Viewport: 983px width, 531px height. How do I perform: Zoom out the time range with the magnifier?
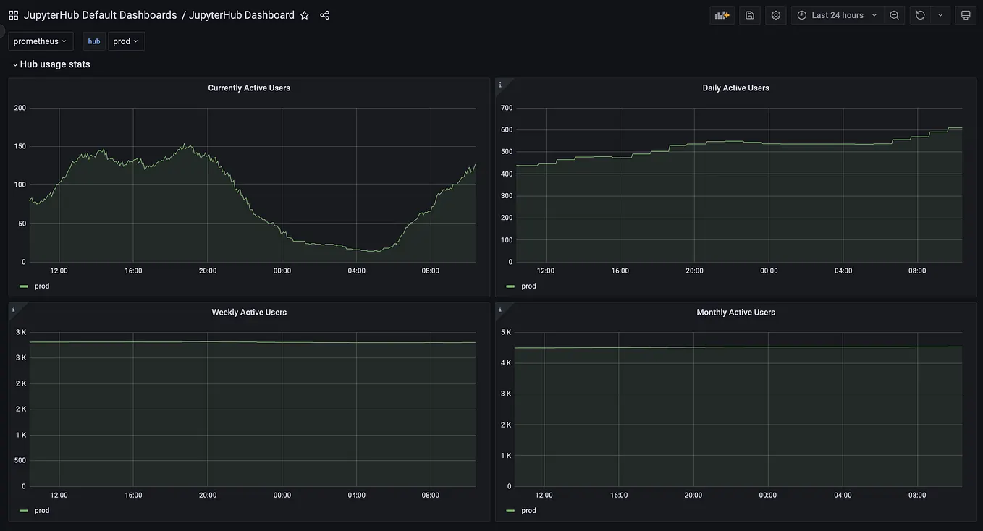894,14
